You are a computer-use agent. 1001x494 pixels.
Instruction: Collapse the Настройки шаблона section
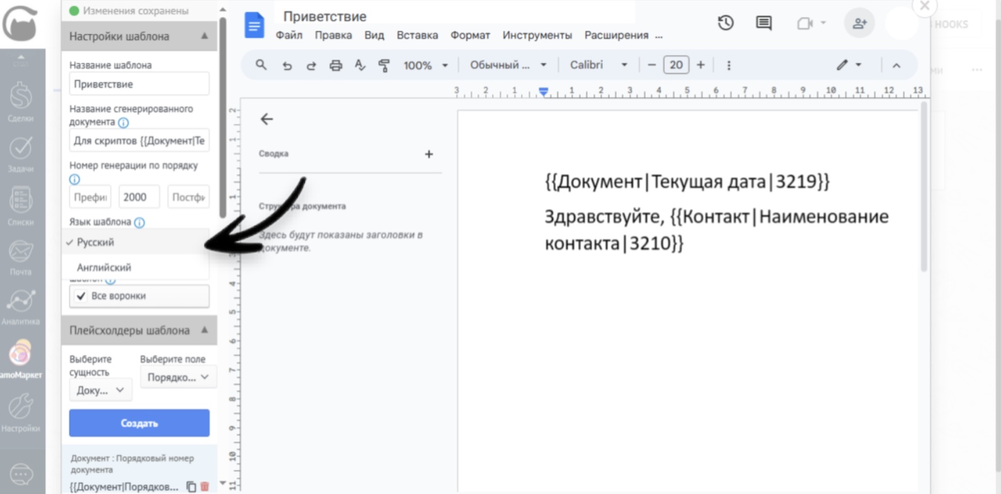(x=205, y=36)
